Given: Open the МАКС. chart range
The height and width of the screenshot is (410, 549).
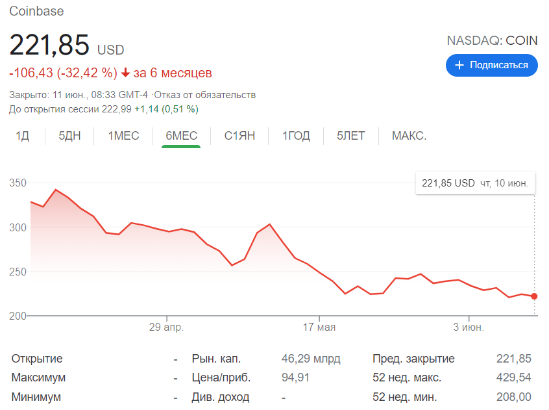Looking at the screenshot, I should 408,136.
